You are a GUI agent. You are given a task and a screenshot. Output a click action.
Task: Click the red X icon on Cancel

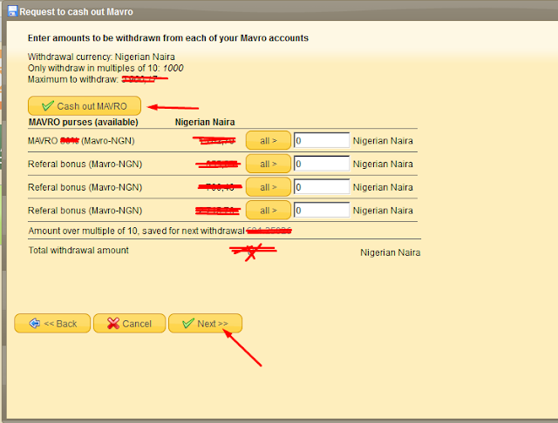pyautogui.click(x=113, y=323)
